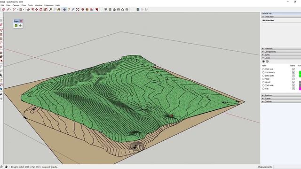Toggle visibility of V-PAVE layer

click(x=293, y=82)
